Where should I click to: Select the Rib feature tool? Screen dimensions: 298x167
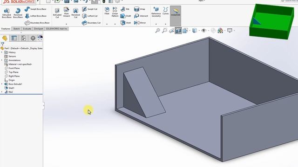tap(125, 9)
